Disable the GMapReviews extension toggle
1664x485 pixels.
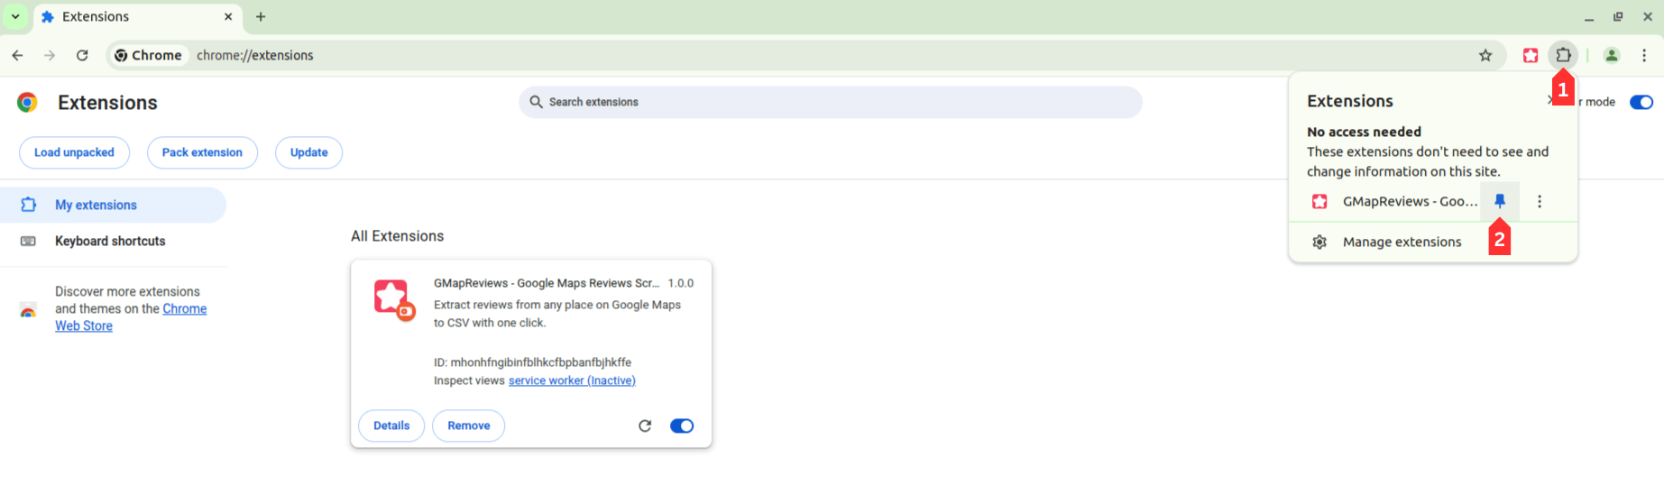682,426
